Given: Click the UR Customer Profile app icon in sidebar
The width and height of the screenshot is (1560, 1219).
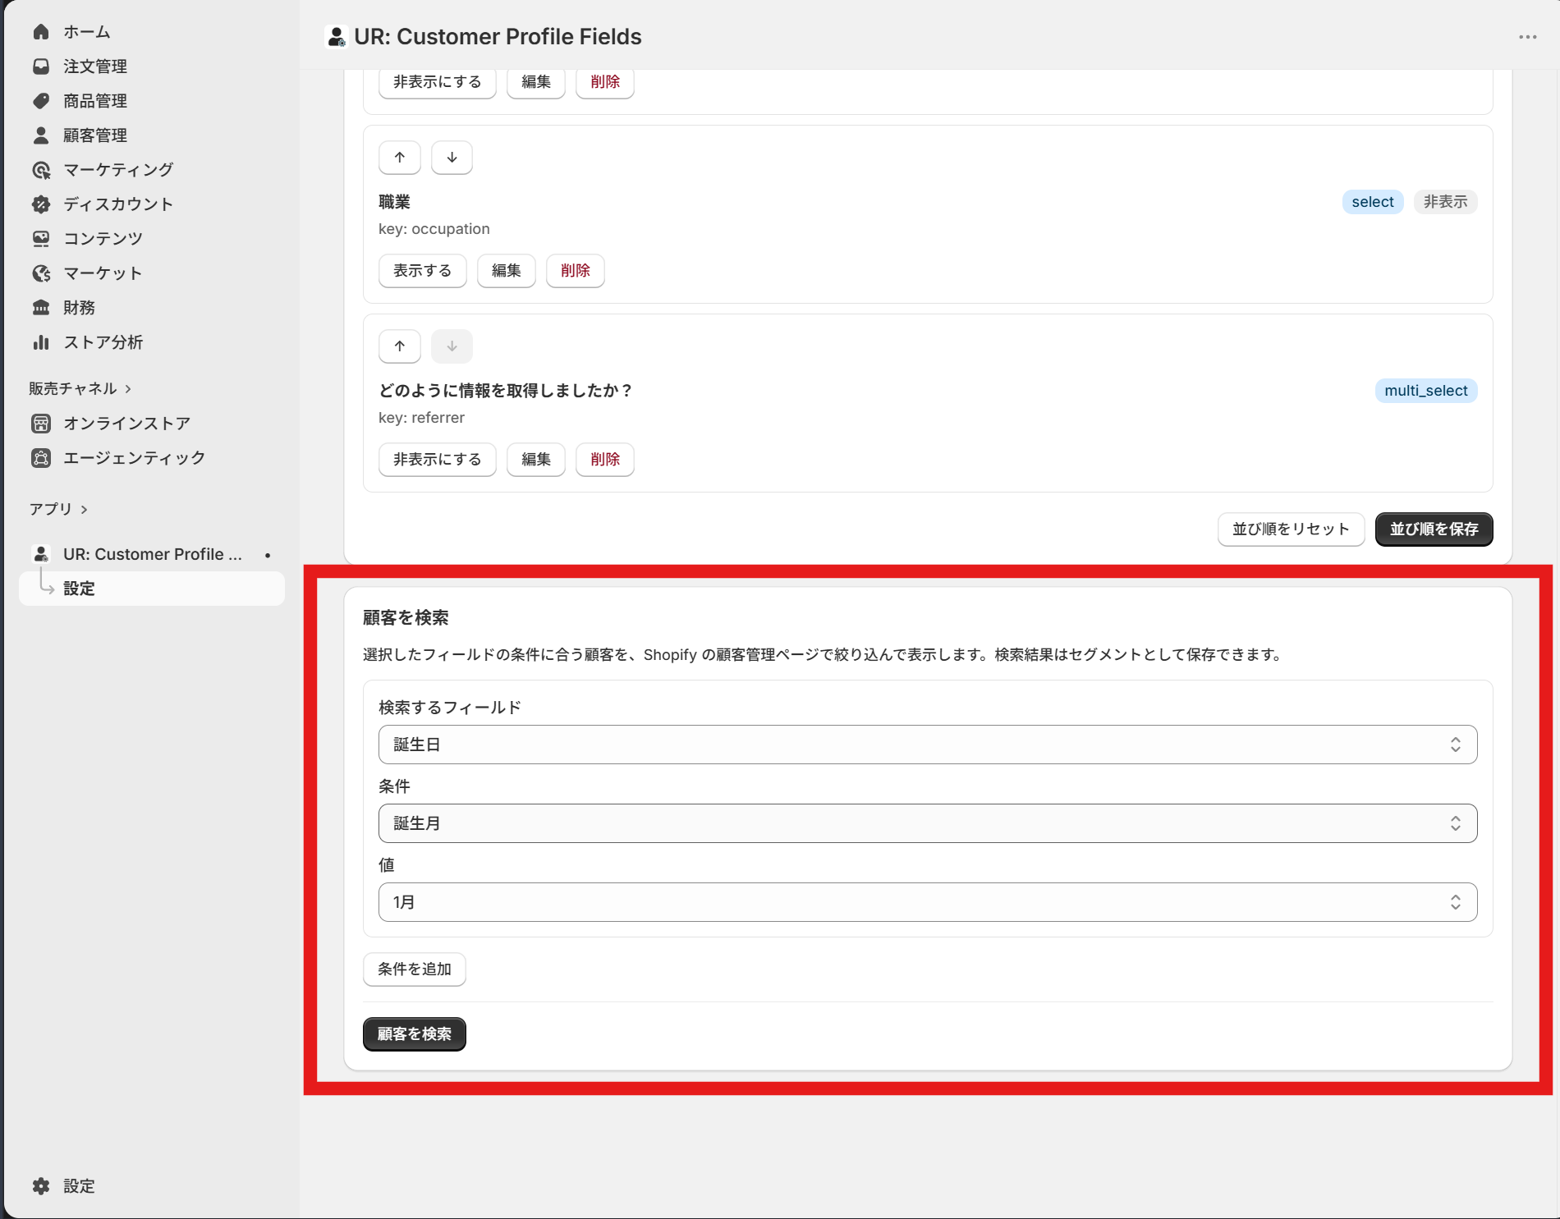Looking at the screenshot, I should click(x=41, y=554).
